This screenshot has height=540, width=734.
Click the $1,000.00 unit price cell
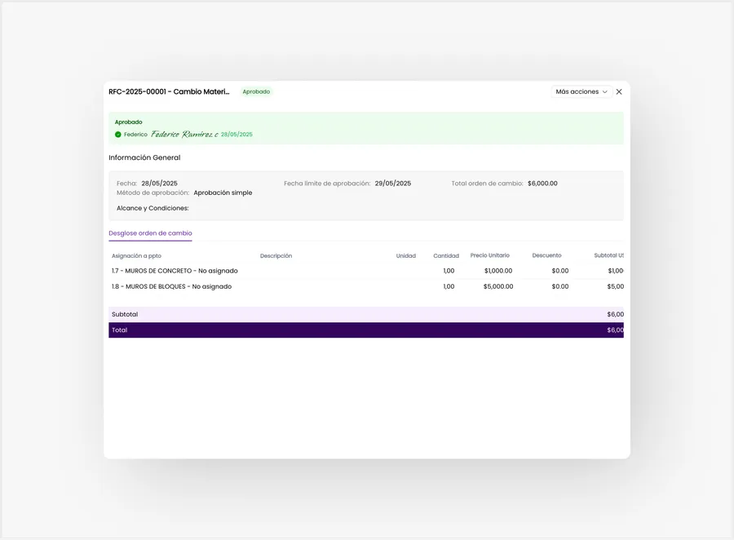[x=498, y=271]
